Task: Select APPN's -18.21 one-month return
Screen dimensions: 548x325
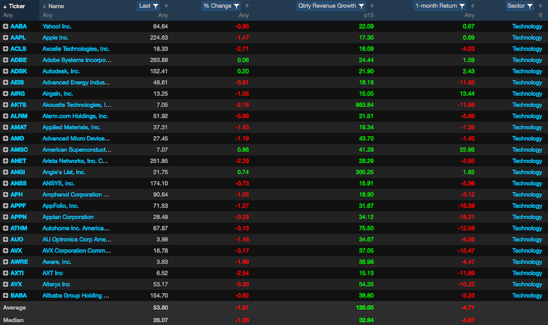Action: (466, 217)
